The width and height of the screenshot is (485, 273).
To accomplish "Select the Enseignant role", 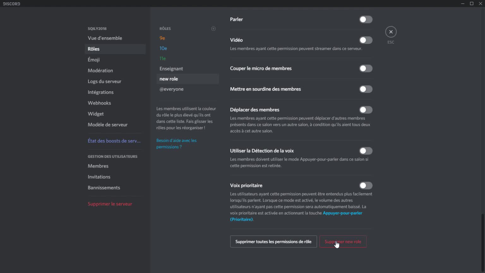I will tap(171, 69).
